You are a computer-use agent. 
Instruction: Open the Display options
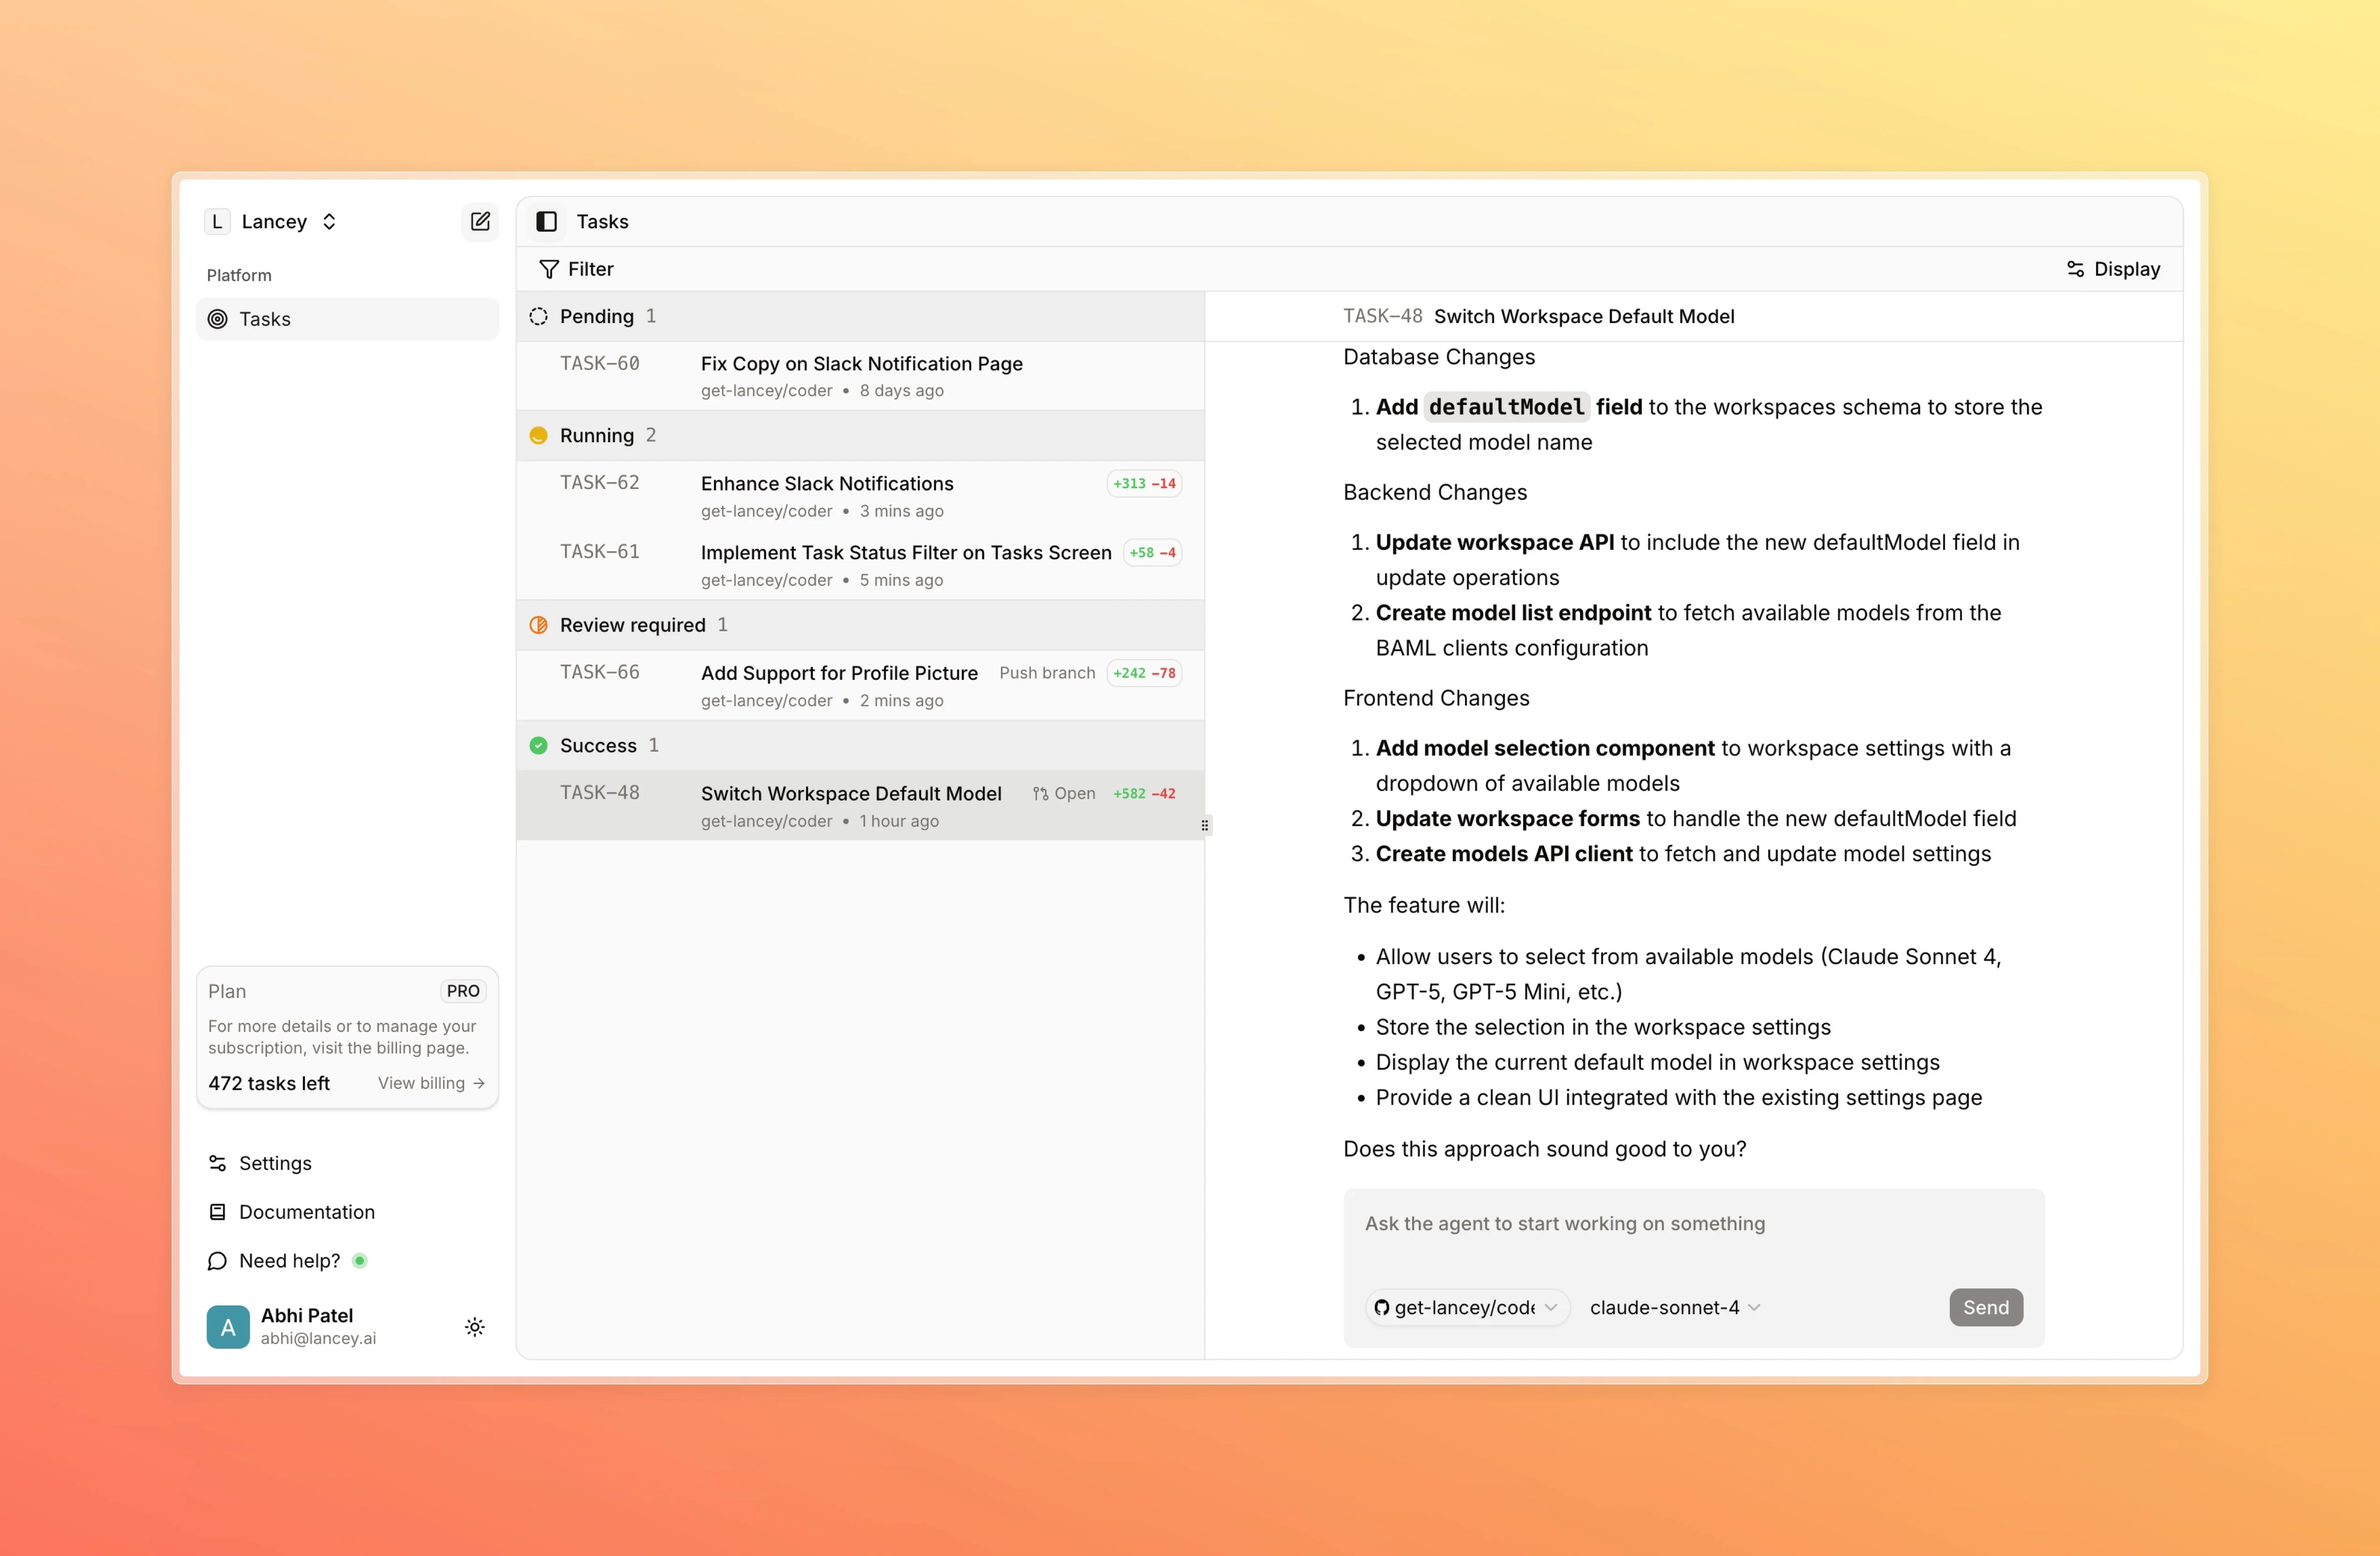coord(2113,269)
